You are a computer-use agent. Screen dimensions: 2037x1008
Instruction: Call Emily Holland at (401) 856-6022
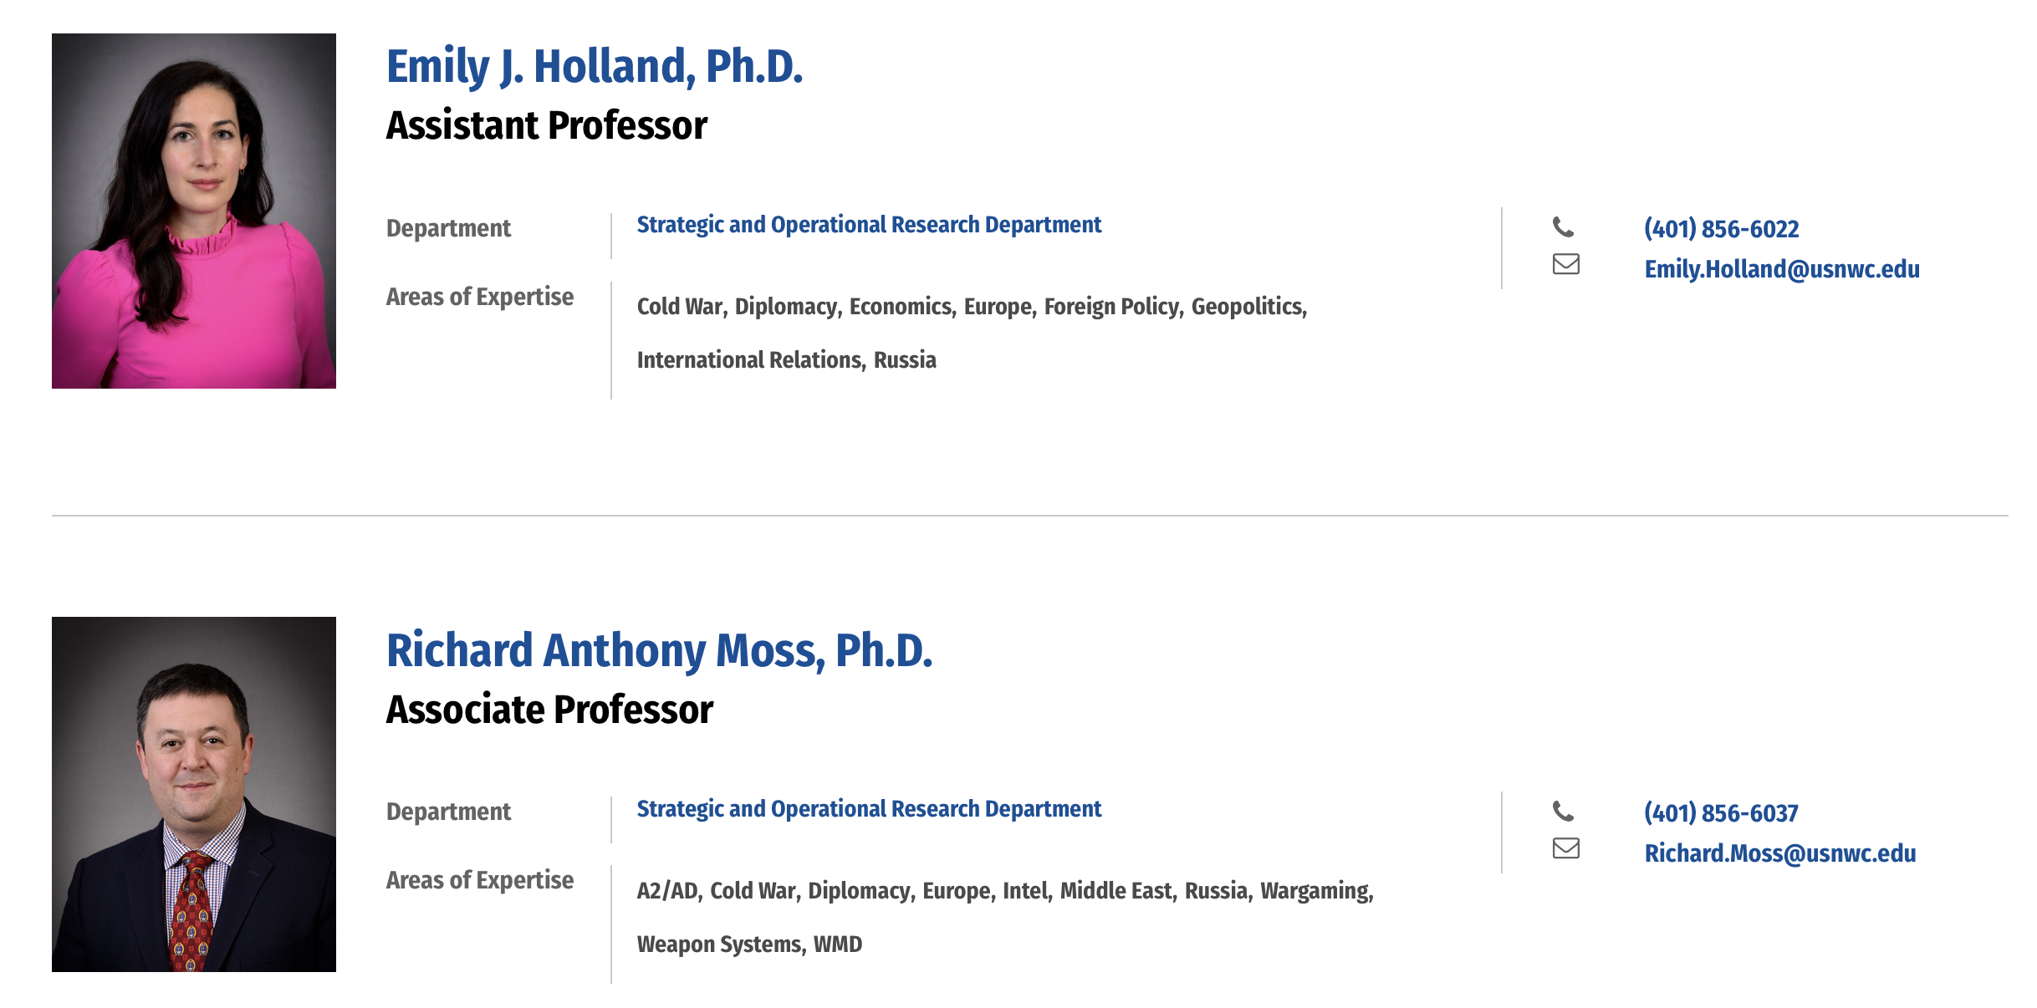(1721, 229)
